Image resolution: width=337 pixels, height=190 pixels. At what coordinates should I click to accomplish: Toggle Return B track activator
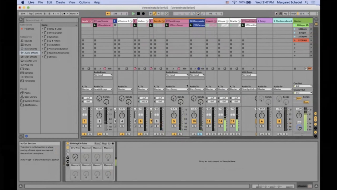point(279,121)
